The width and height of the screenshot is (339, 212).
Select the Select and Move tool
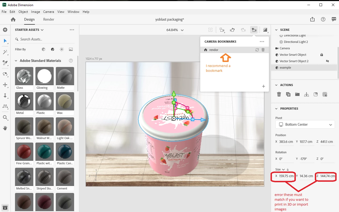click(x=5, y=41)
